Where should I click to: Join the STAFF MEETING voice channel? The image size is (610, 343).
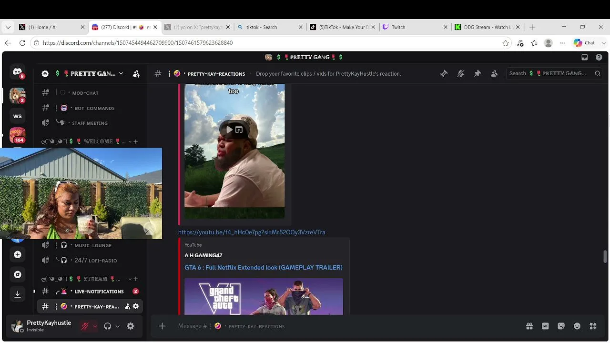click(x=90, y=123)
